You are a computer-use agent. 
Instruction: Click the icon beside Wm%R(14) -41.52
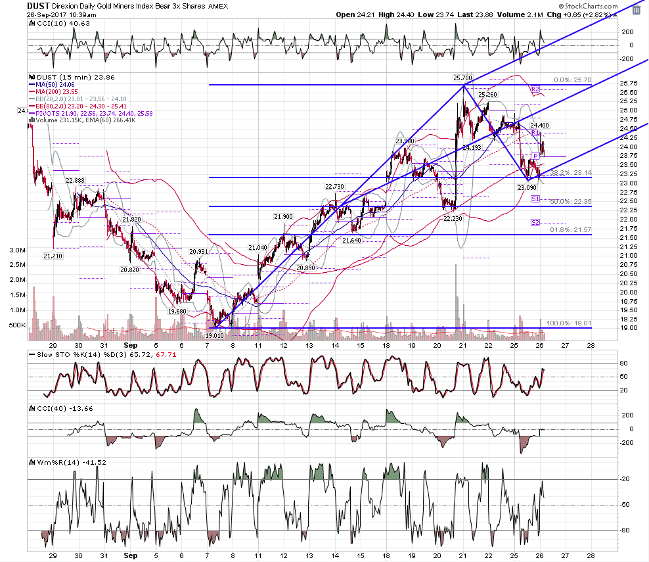click(x=32, y=463)
